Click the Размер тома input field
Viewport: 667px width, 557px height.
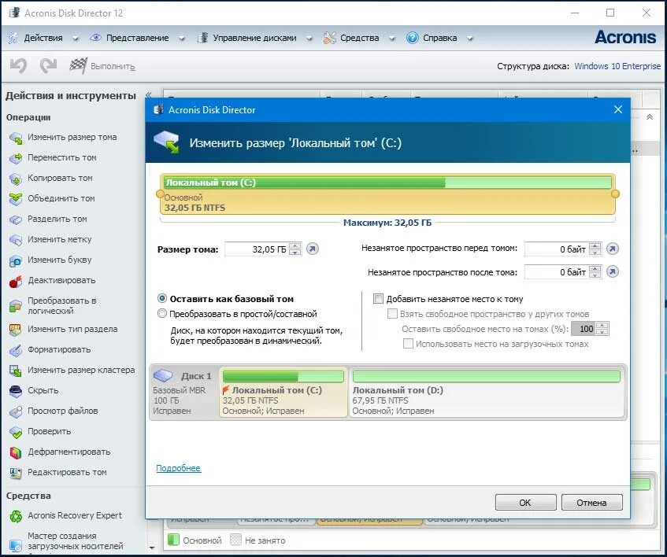tap(257, 249)
